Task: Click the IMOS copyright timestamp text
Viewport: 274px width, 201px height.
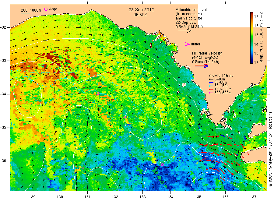Action: pyautogui.click(x=270, y=149)
